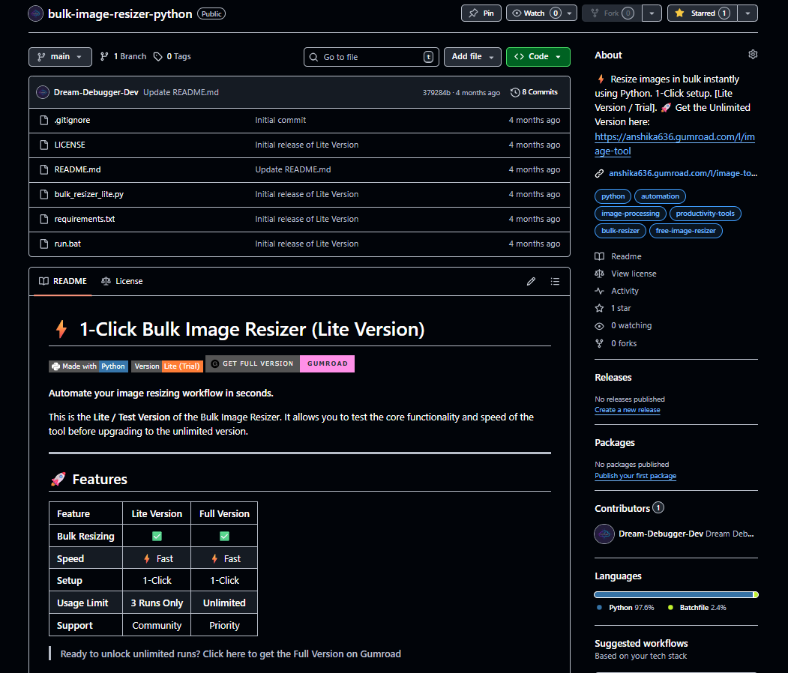Open the About section settings gear

click(753, 54)
